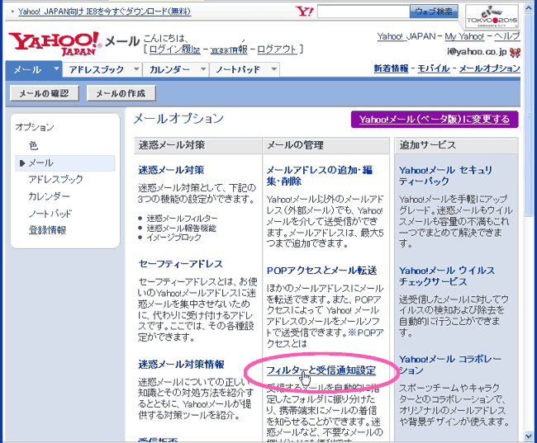Click the 迷惑メール報告機能 bullet text
The height and width of the screenshot is (443, 537).
181,228
